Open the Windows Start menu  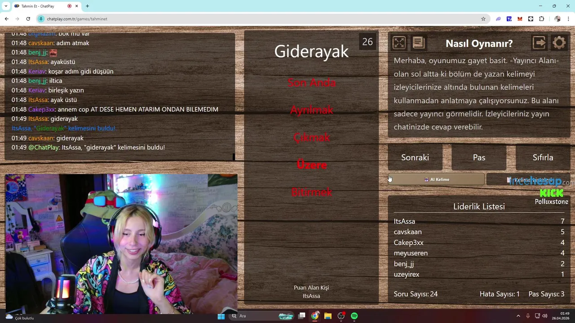pyautogui.click(x=221, y=316)
